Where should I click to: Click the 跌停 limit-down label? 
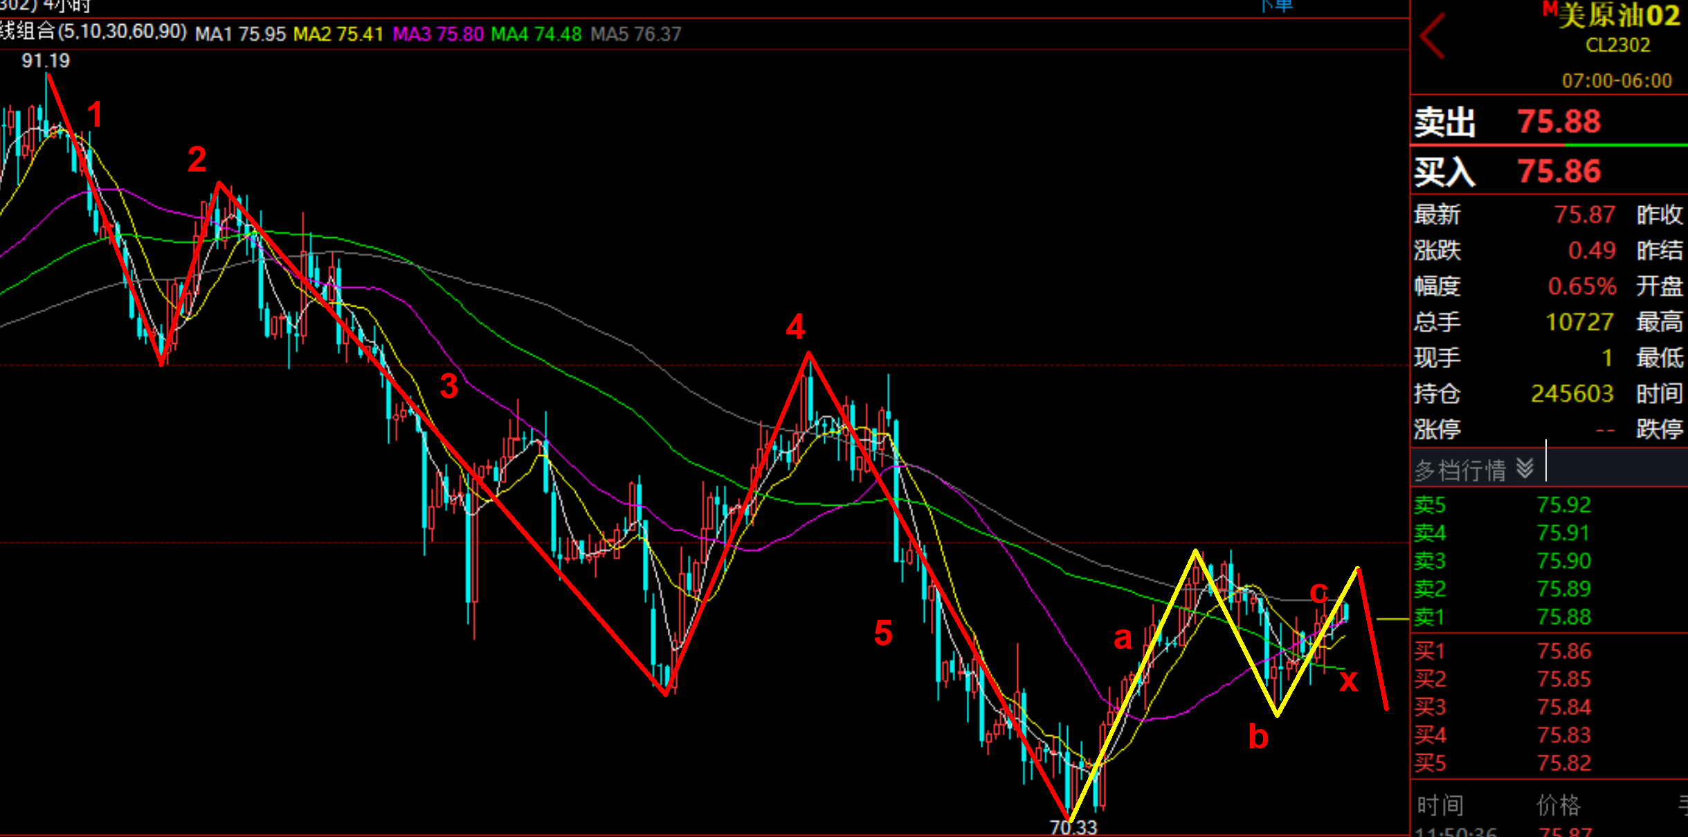tap(1660, 430)
